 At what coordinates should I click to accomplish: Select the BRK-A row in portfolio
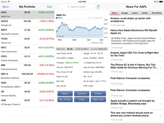(27, 76)
